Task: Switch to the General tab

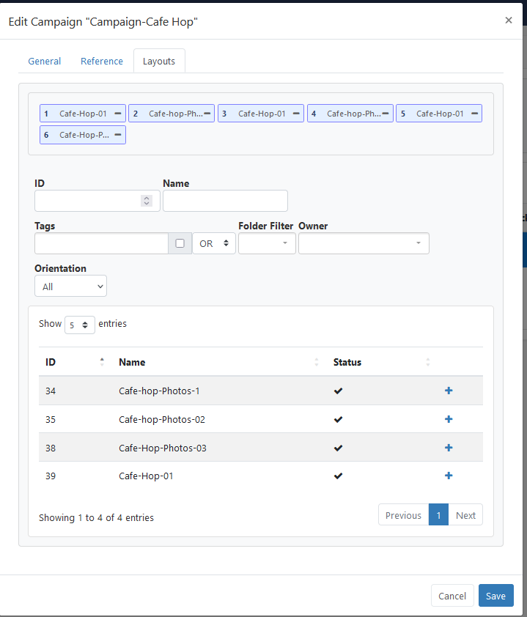Action: click(x=45, y=62)
